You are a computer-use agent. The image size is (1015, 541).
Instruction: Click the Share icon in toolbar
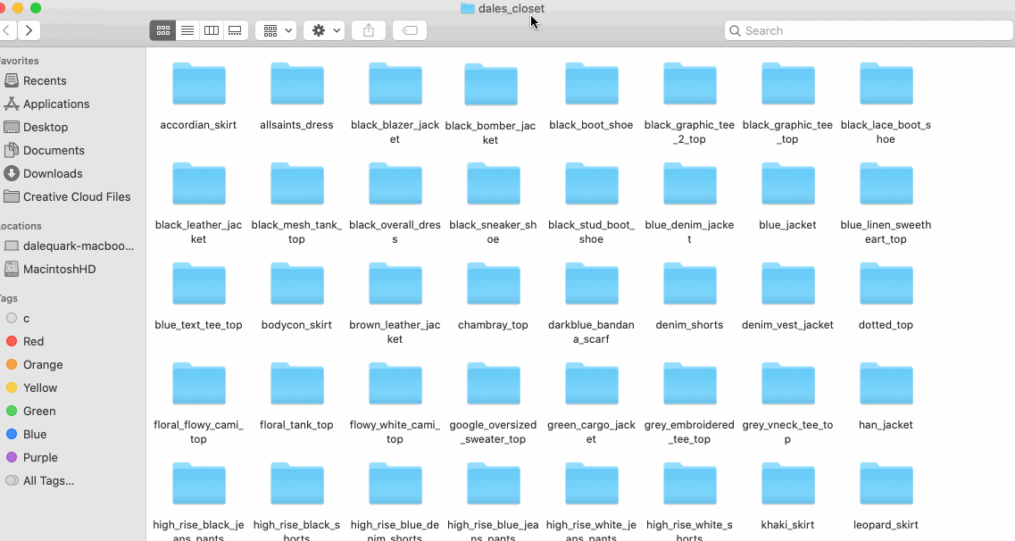(x=368, y=29)
